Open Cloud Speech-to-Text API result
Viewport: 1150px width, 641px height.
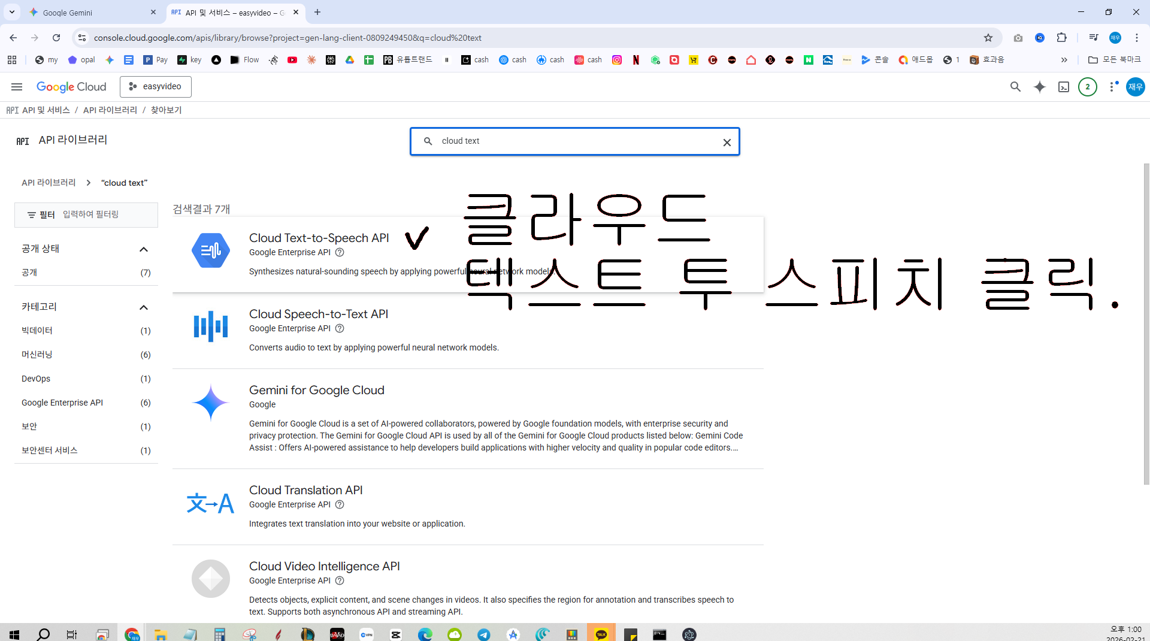pos(319,314)
